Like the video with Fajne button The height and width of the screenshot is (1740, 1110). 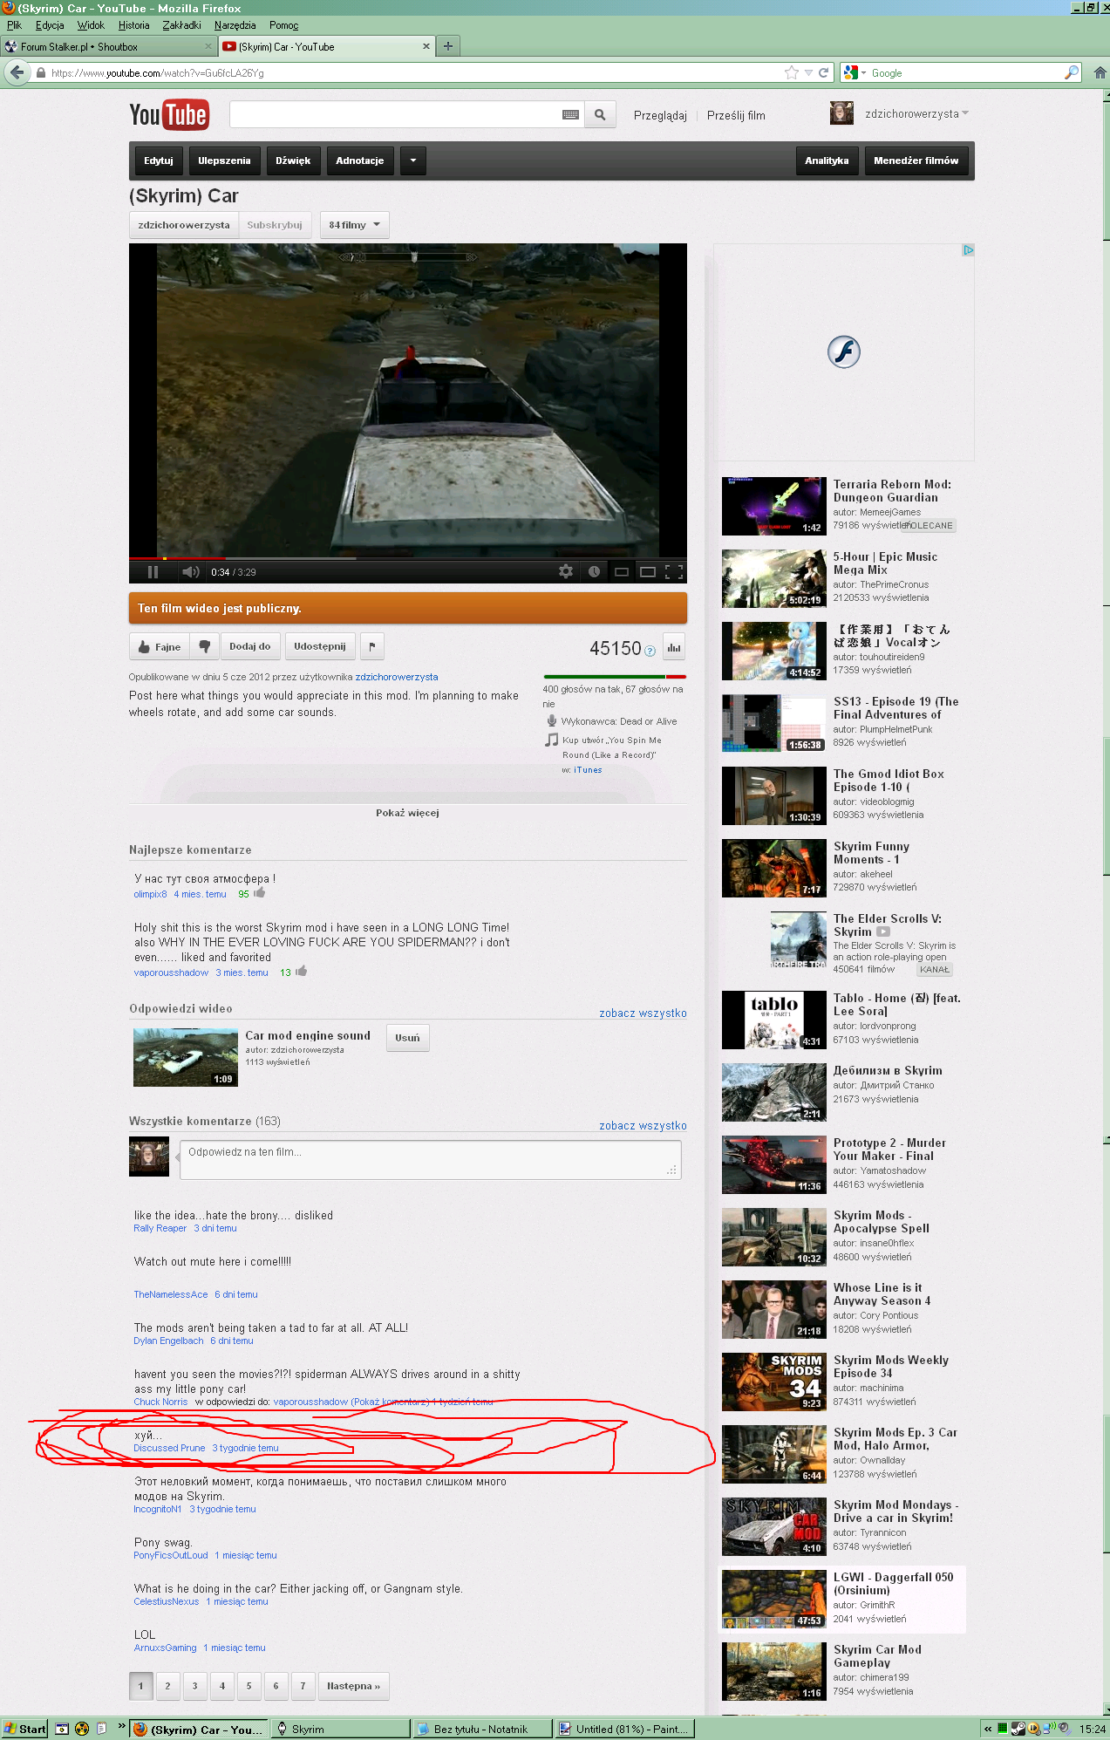pyautogui.click(x=160, y=646)
